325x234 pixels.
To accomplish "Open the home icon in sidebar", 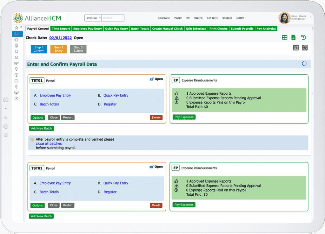I will coord(17,28).
